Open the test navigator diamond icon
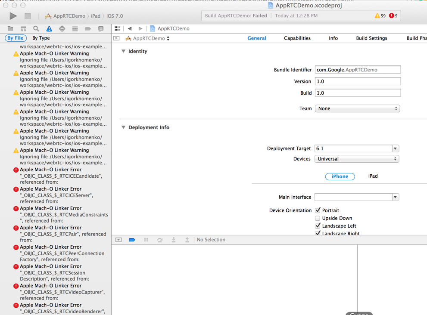The image size is (427, 315). (62, 28)
